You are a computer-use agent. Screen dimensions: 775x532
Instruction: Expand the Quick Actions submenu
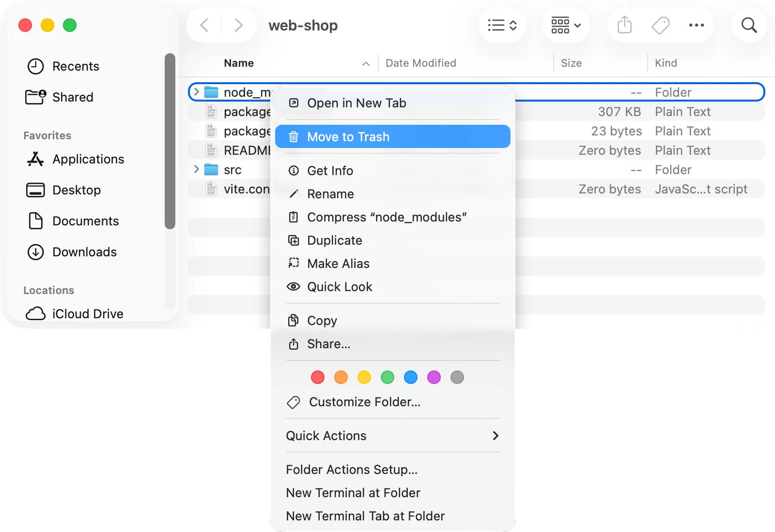[393, 436]
